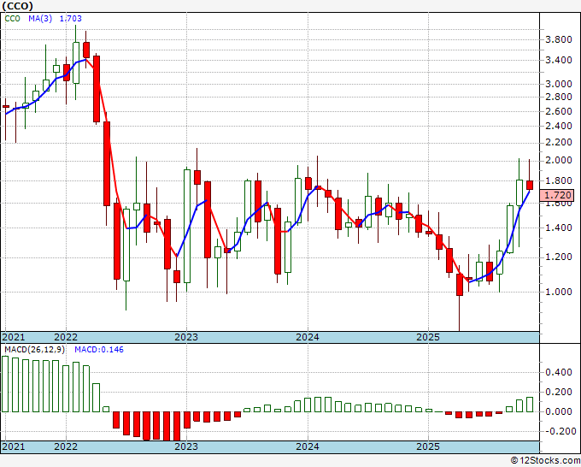Click the 3.400 price axis label
581x467 pixels.
[559, 60]
